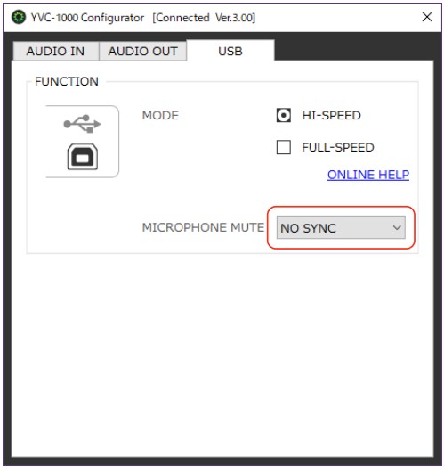Click the NO SYNC text in combo box
The height and width of the screenshot is (467, 444).
click(308, 228)
